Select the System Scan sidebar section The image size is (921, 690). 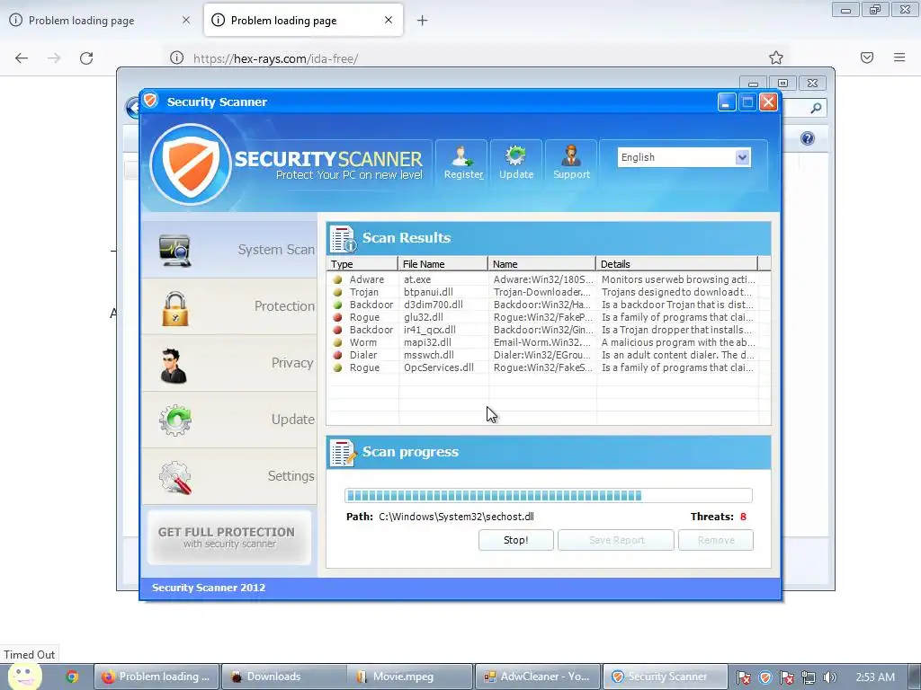[229, 250]
